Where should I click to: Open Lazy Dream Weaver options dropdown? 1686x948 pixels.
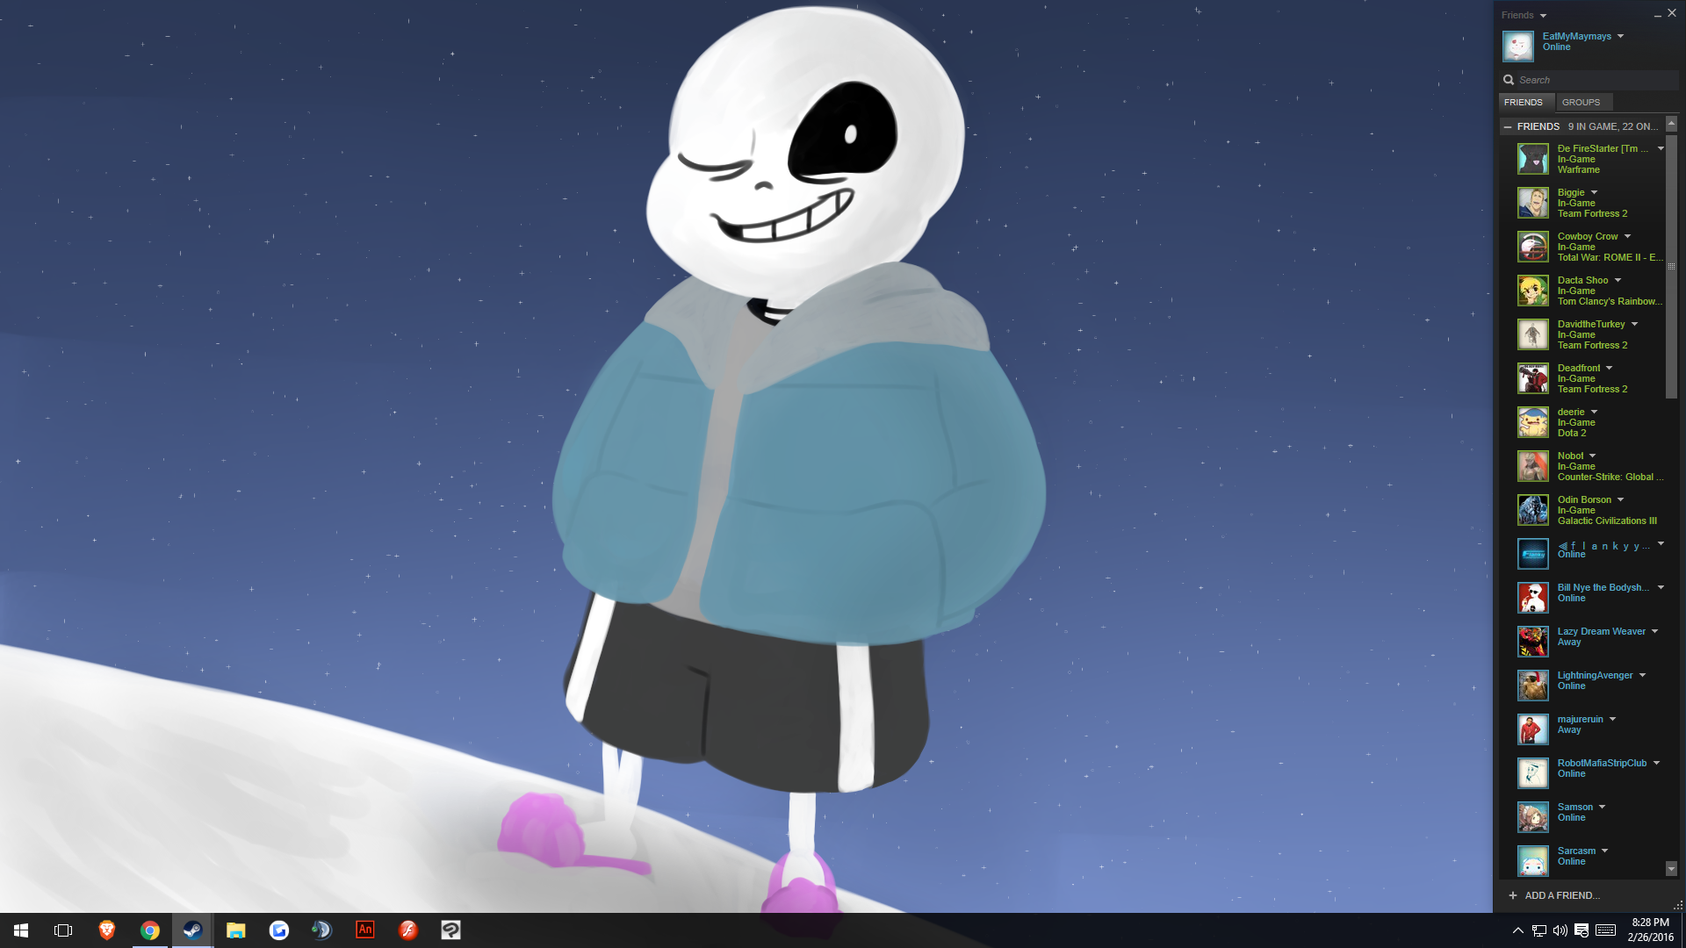(x=1654, y=631)
